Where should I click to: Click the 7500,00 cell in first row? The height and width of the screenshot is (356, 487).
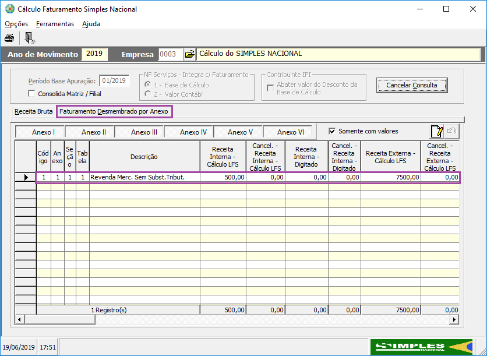click(x=391, y=177)
